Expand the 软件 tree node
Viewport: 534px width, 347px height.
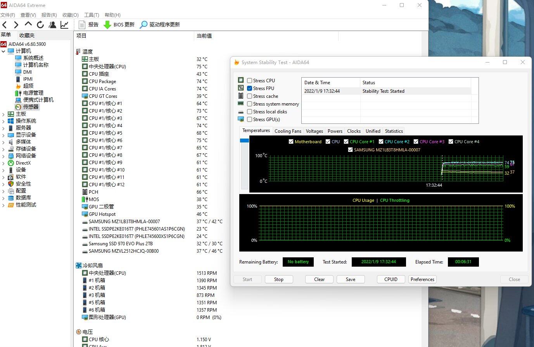tap(3, 177)
